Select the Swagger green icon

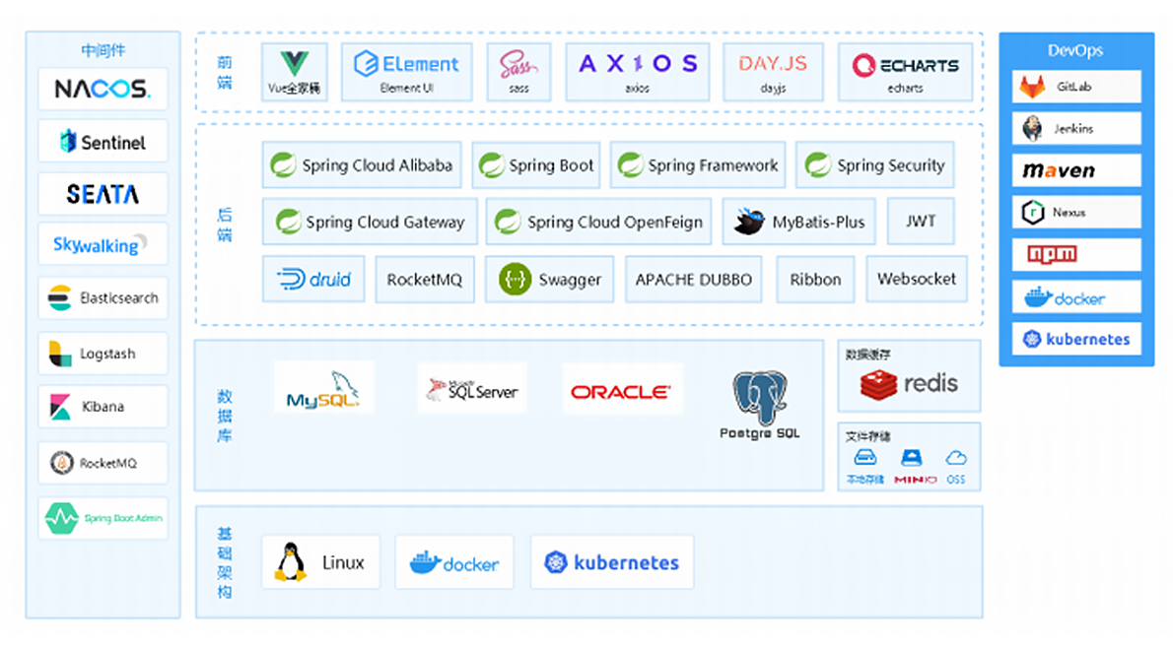pyautogui.click(x=515, y=279)
